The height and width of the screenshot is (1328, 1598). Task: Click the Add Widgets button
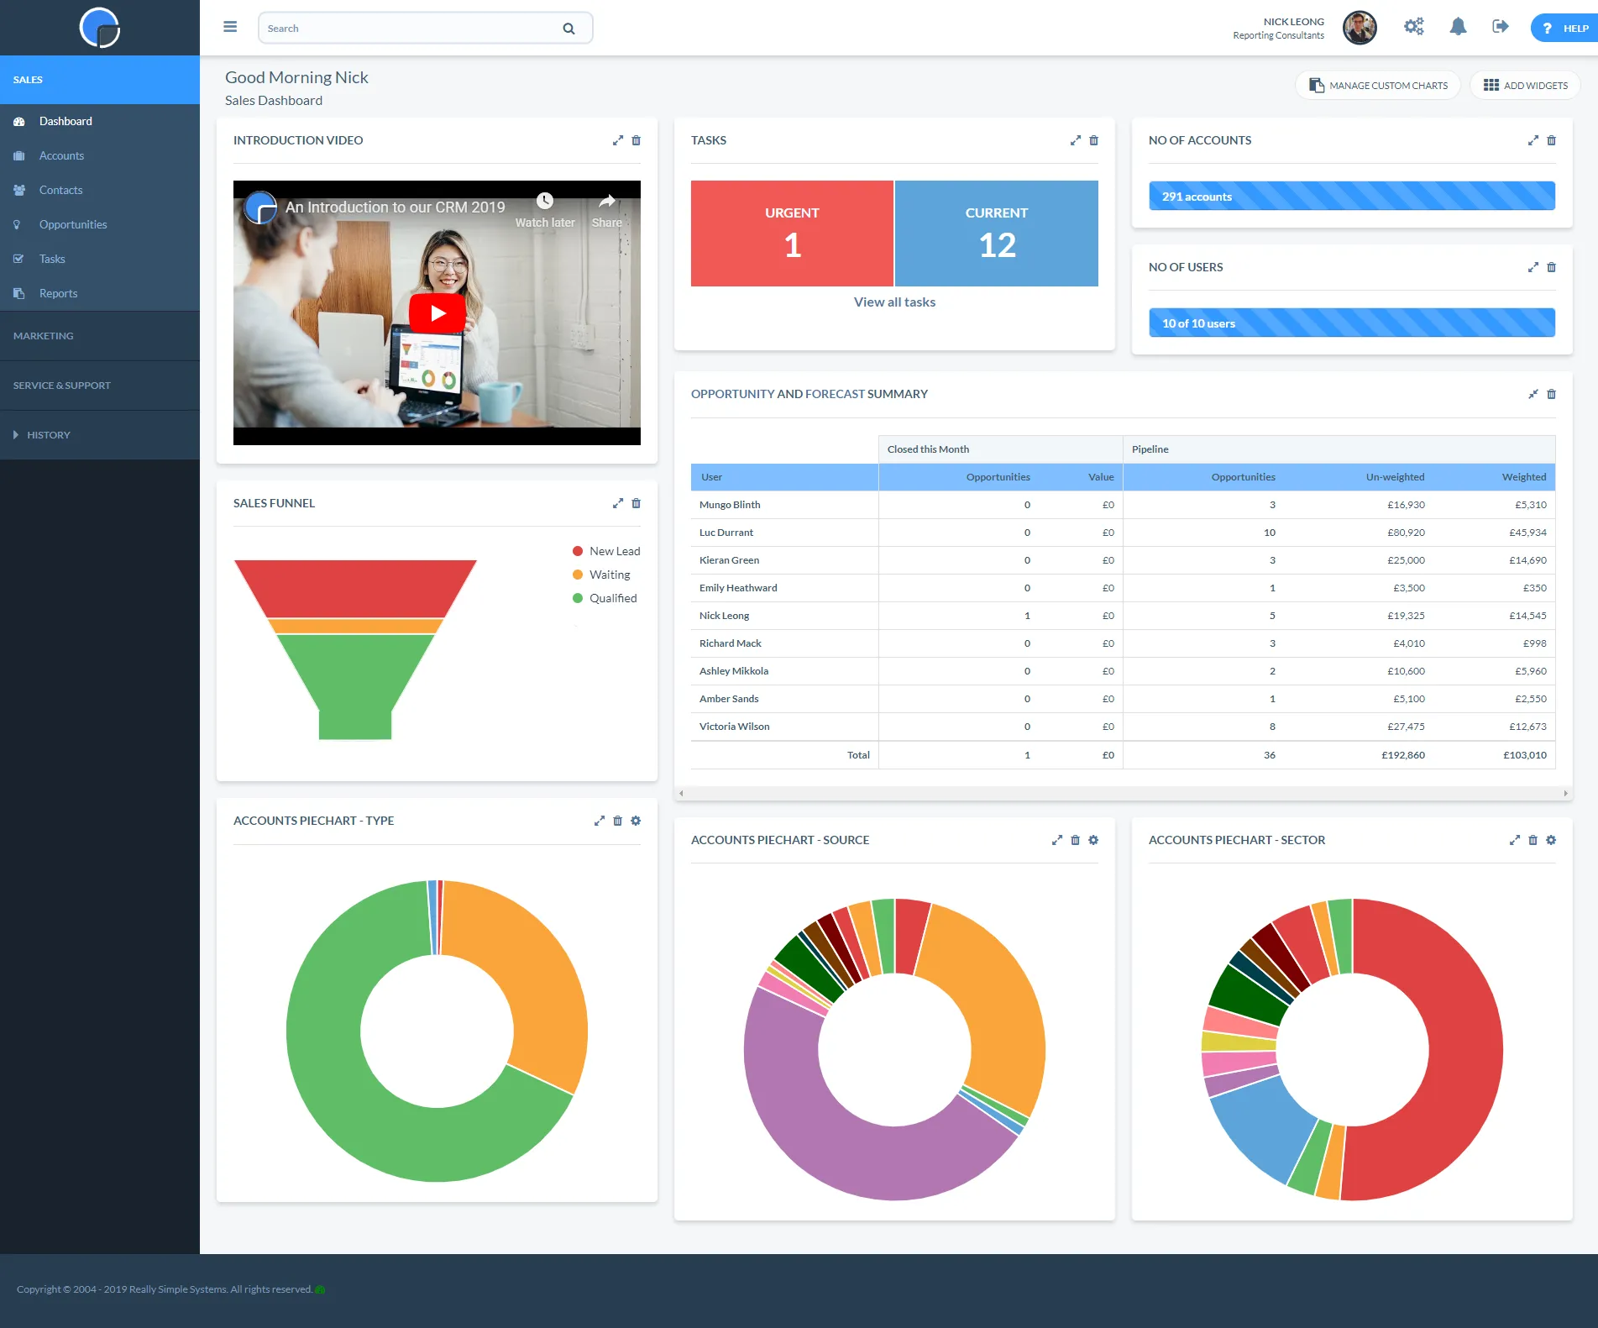pos(1525,86)
